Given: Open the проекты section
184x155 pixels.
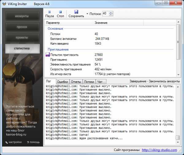Looking at the screenshot, I should click(22, 38).
